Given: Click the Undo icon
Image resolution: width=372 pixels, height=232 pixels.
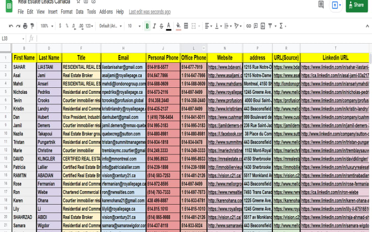Looking at the screenshot, I should coord(11,26).
